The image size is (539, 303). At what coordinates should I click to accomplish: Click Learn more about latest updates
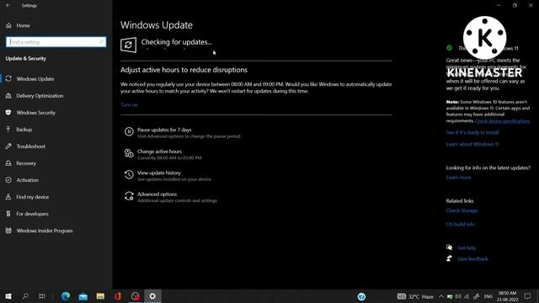tap(458, 178)
